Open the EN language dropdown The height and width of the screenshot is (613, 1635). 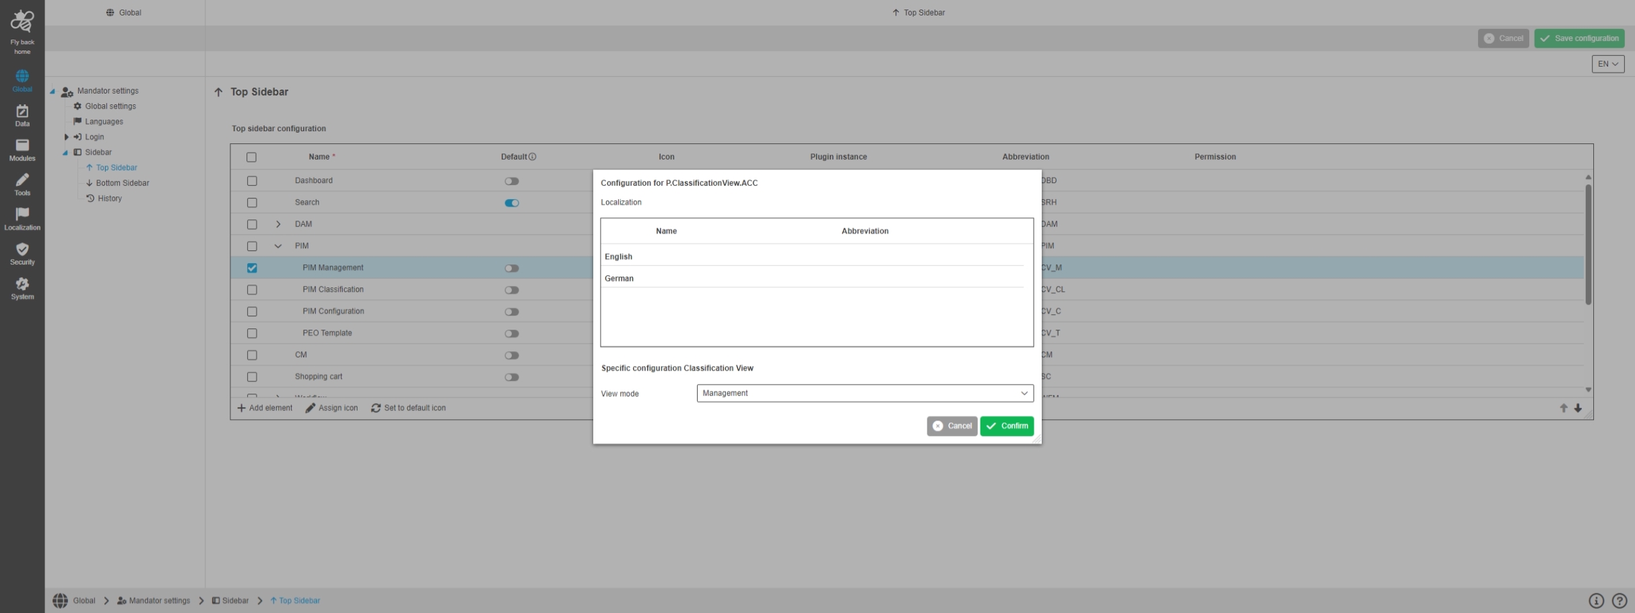point(1607,64)
